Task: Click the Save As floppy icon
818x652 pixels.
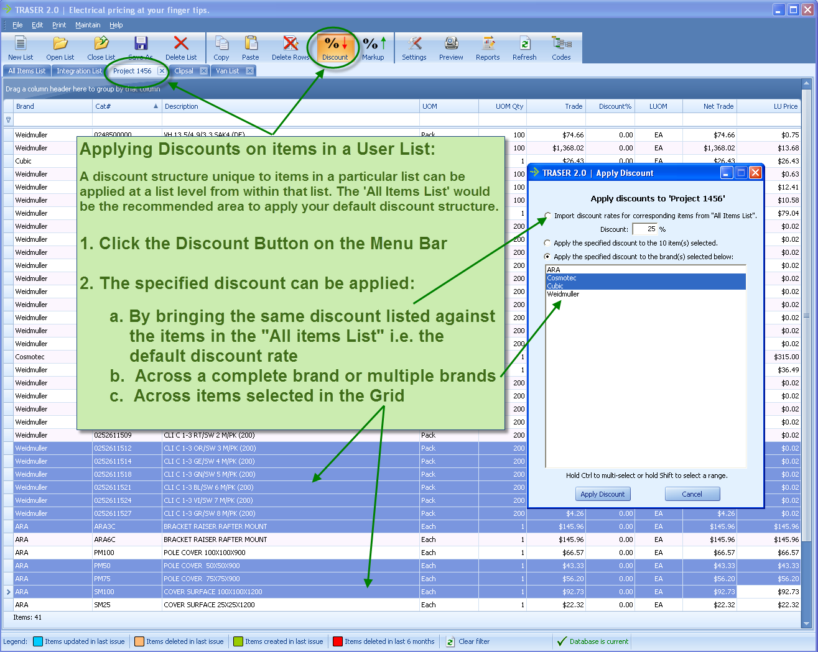Action: coord(141,44)
